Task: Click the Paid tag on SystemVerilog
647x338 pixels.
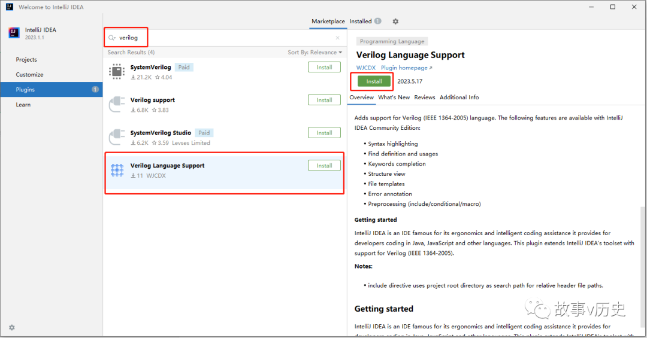Action: pos(184,67)
